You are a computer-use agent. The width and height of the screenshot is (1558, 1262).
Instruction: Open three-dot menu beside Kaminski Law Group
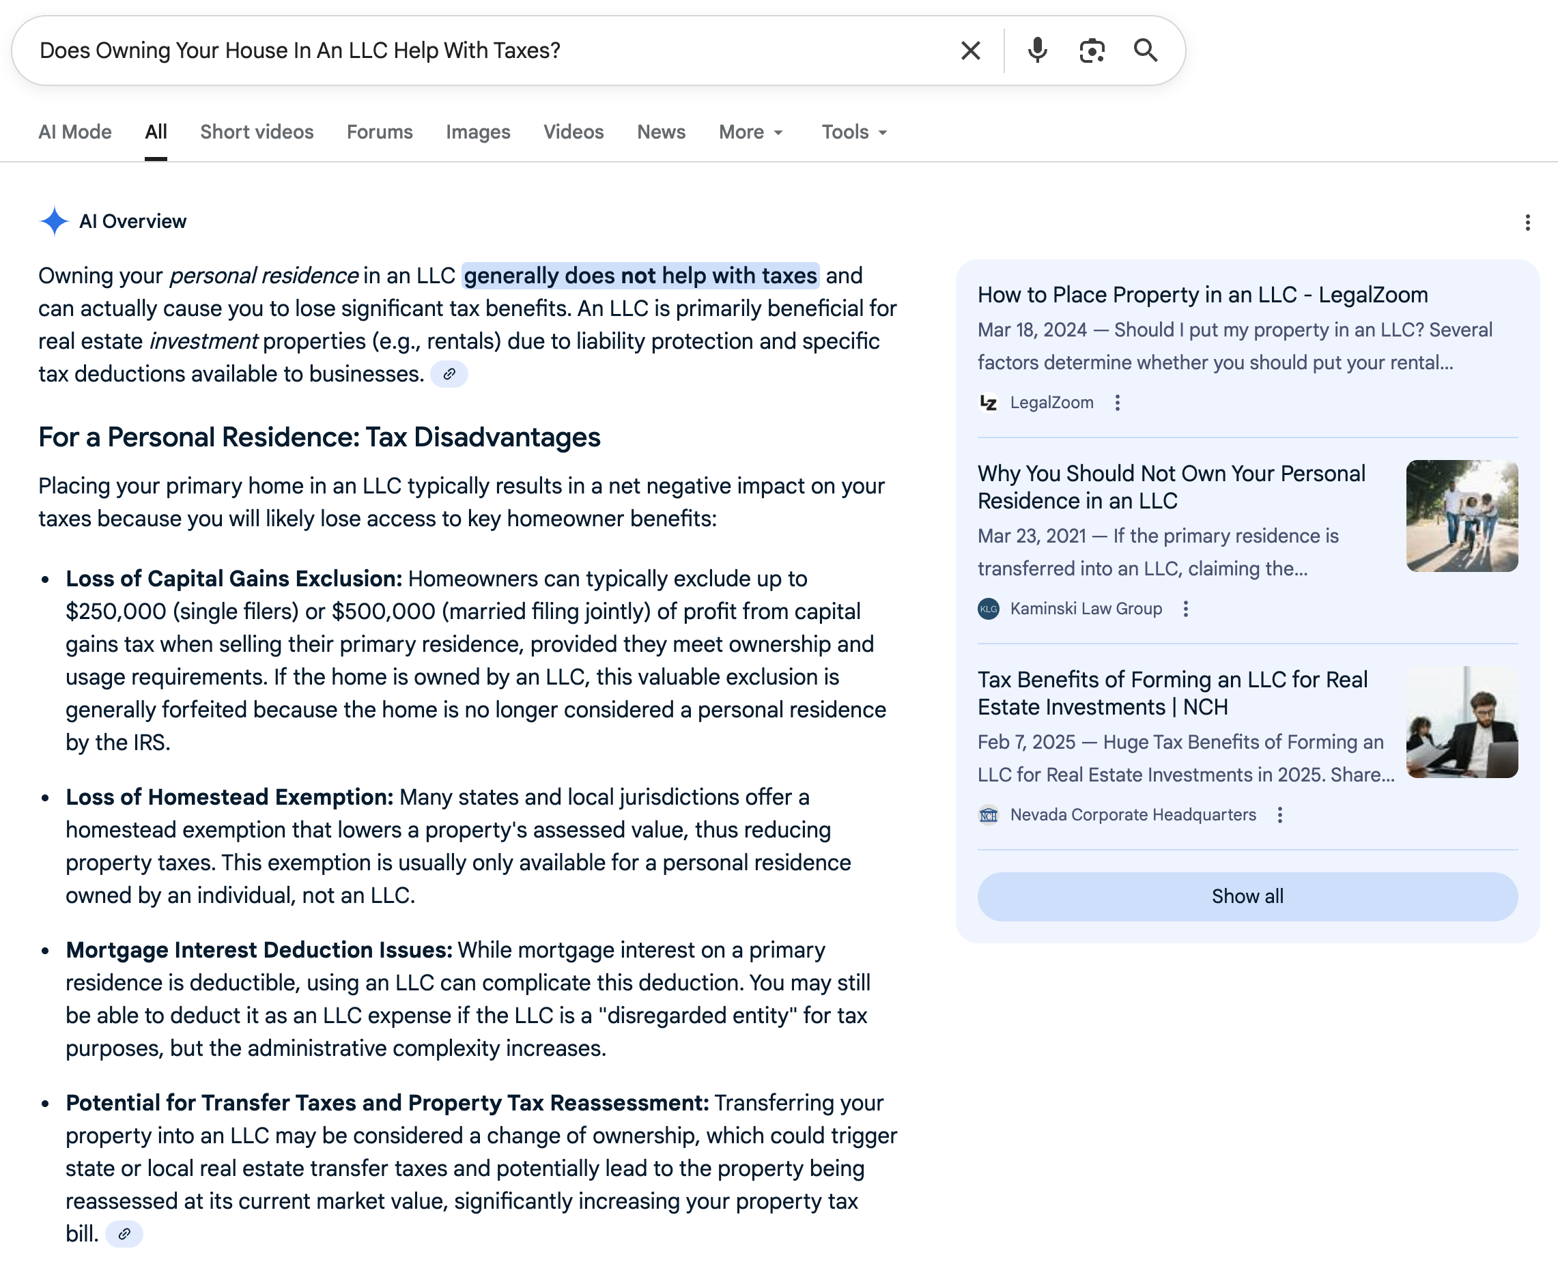coord(1186,610)
